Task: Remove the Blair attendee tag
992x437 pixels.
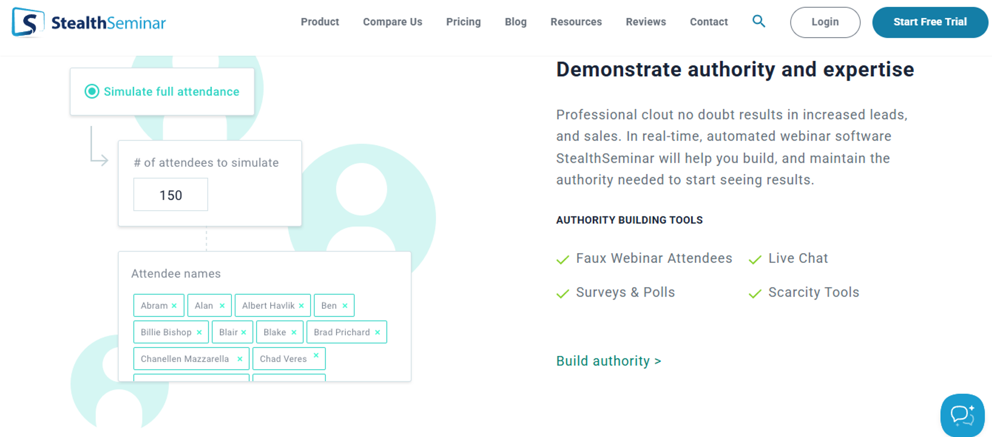Action: click(244, 332)
